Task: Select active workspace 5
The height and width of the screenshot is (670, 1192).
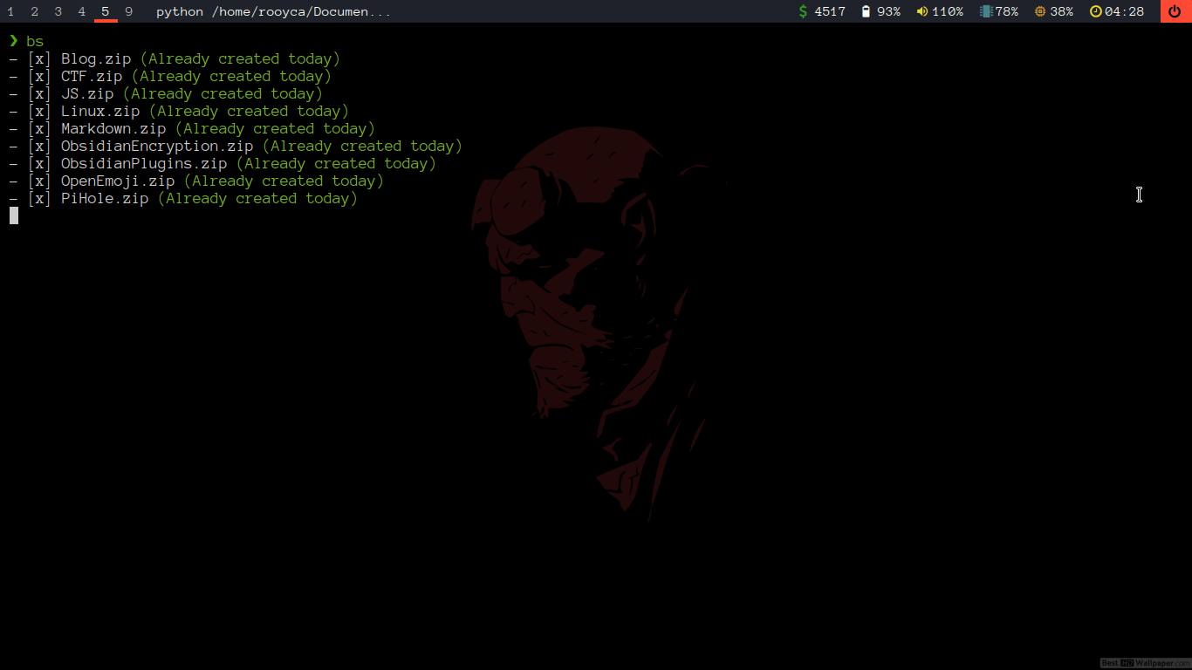Action: point(106,11)
